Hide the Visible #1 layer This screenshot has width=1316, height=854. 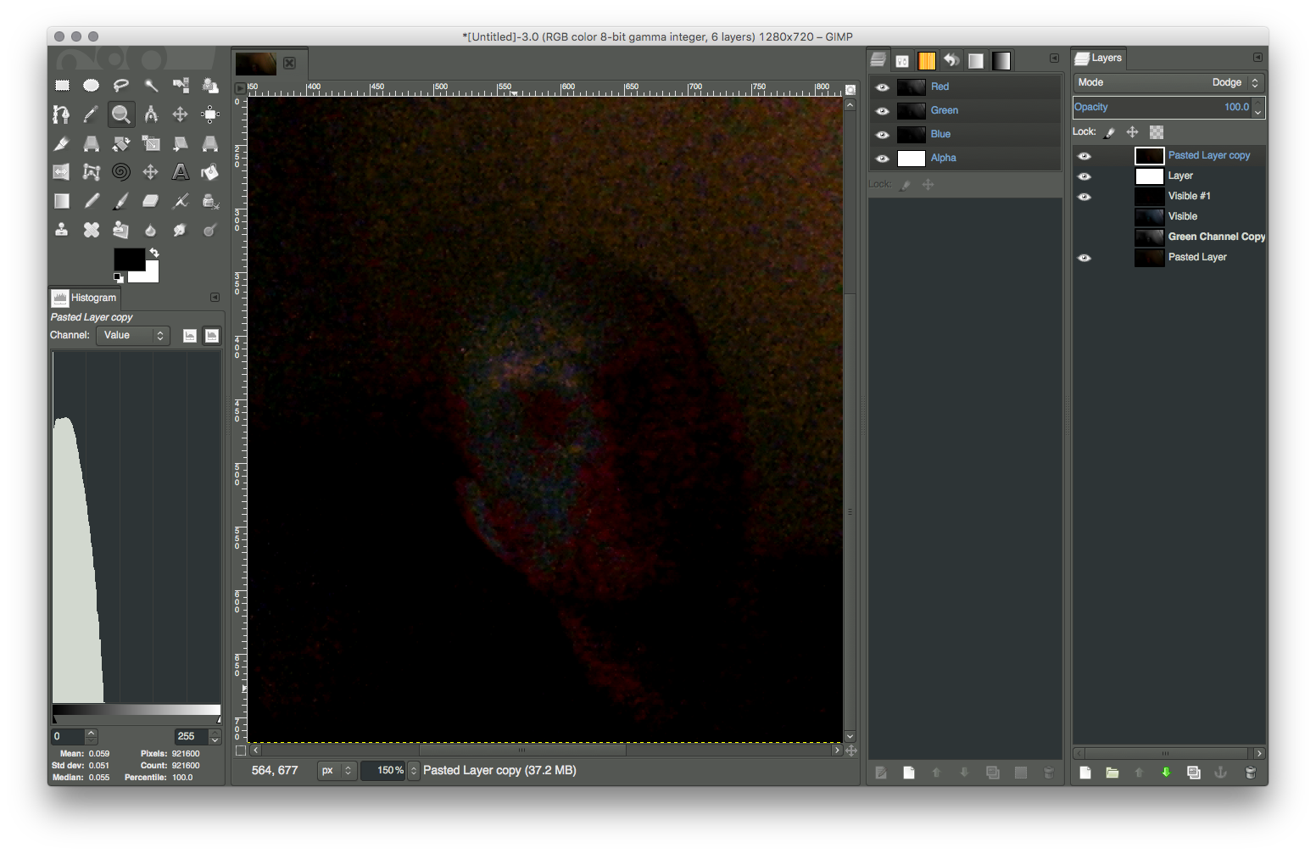tap(1085, 197)
